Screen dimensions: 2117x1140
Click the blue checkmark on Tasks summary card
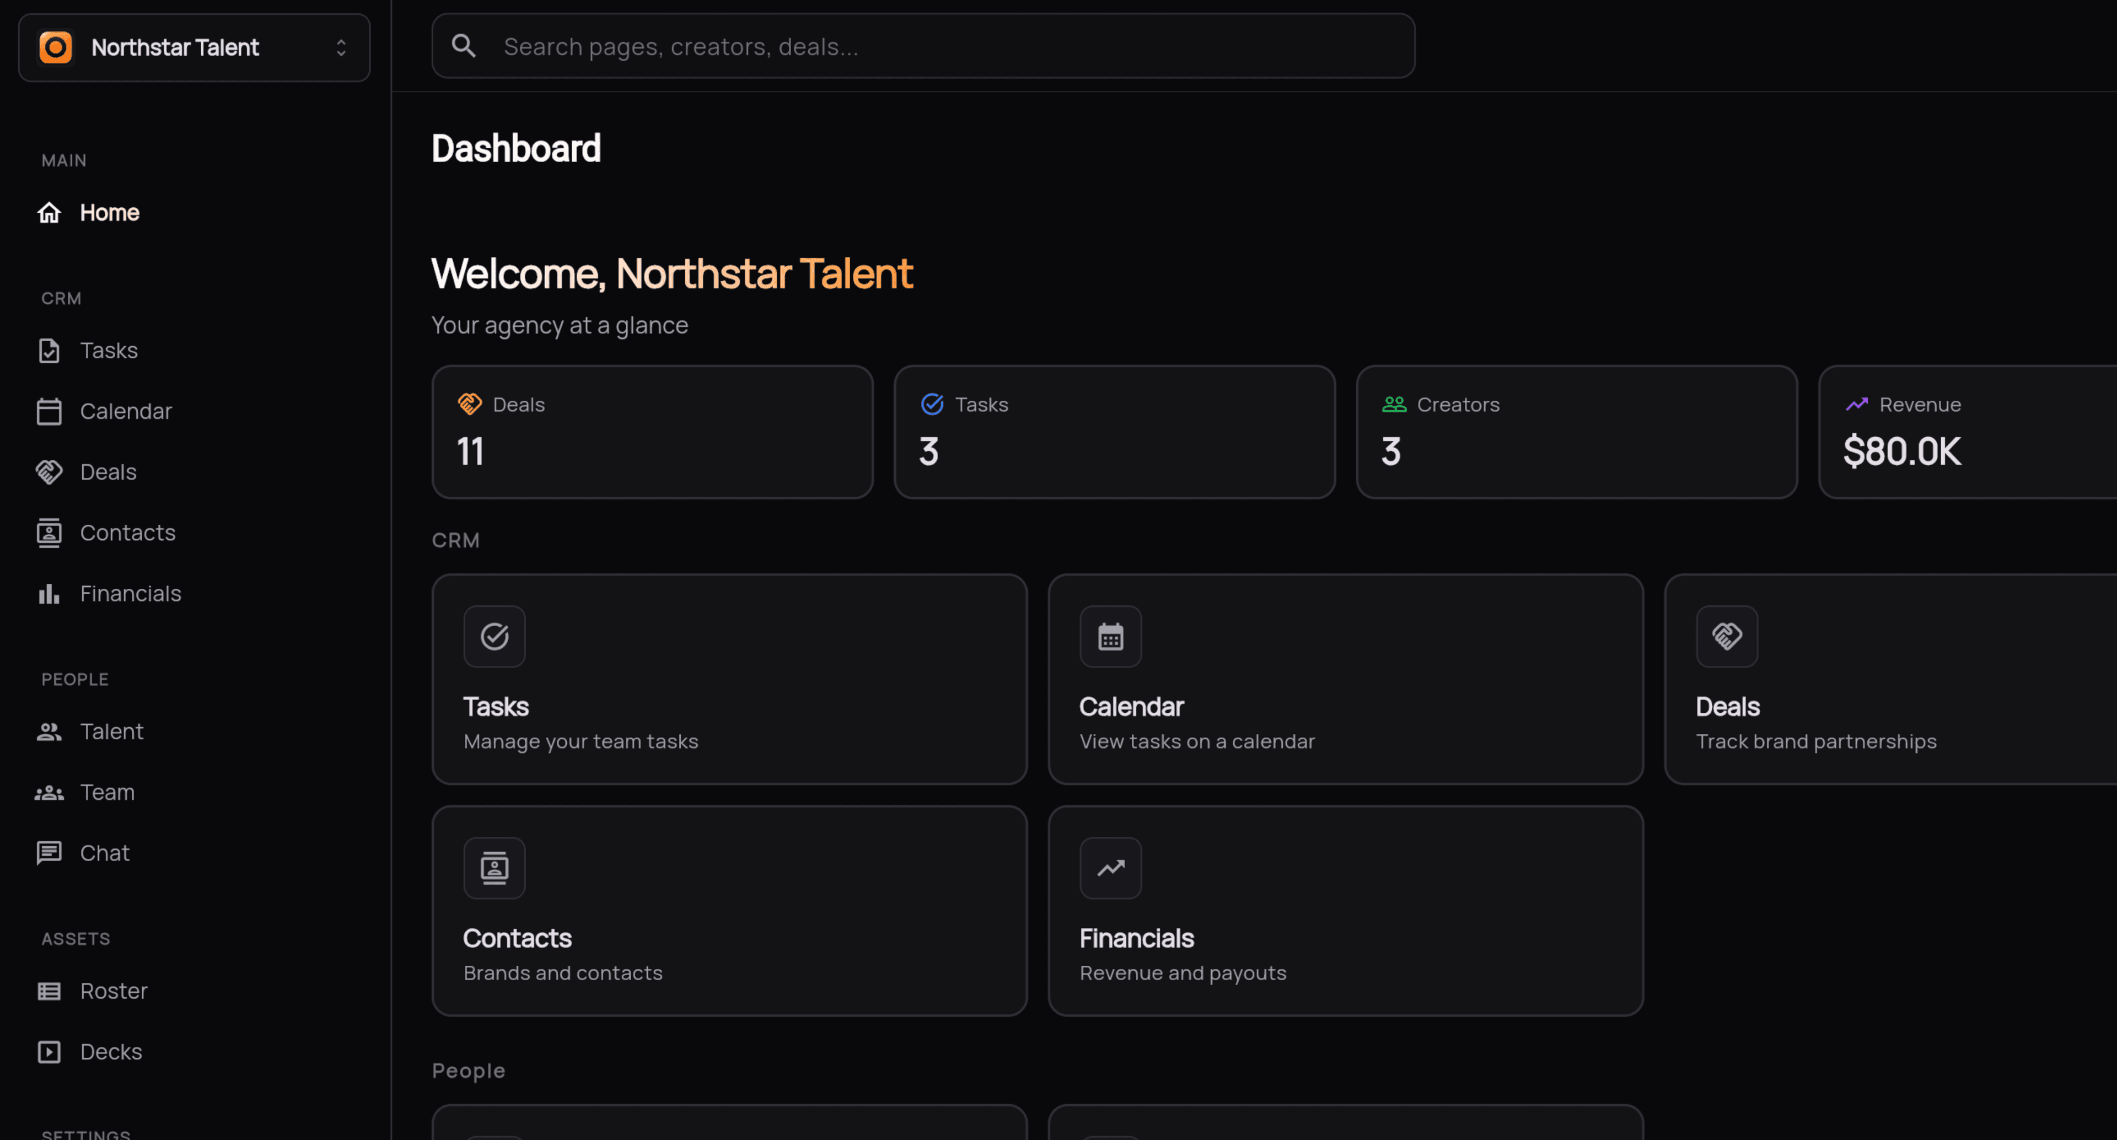[x=931, y=405]
